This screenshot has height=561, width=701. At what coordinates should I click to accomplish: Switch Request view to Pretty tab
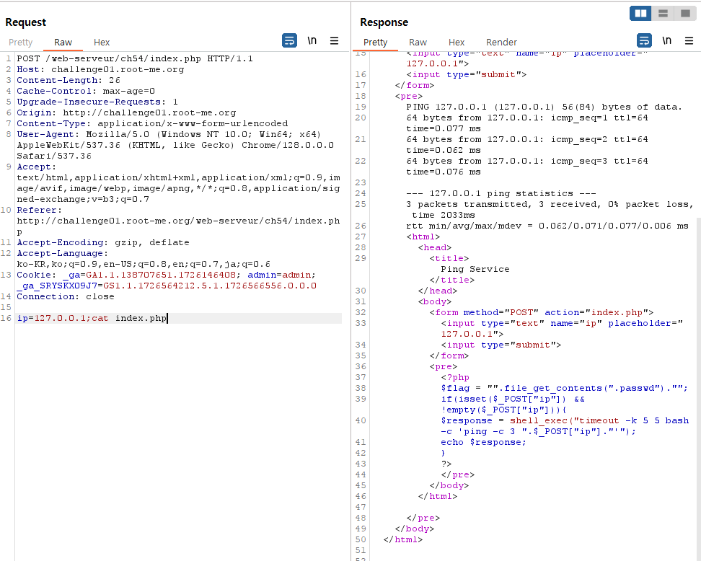(x=21, y=42)
